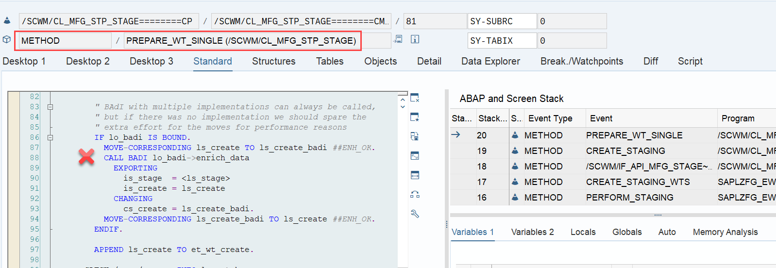Image resolution: width=776 pixels, height=268 pixels.
Task: Open the Break./Watchpoints tab
Action: 582,61
